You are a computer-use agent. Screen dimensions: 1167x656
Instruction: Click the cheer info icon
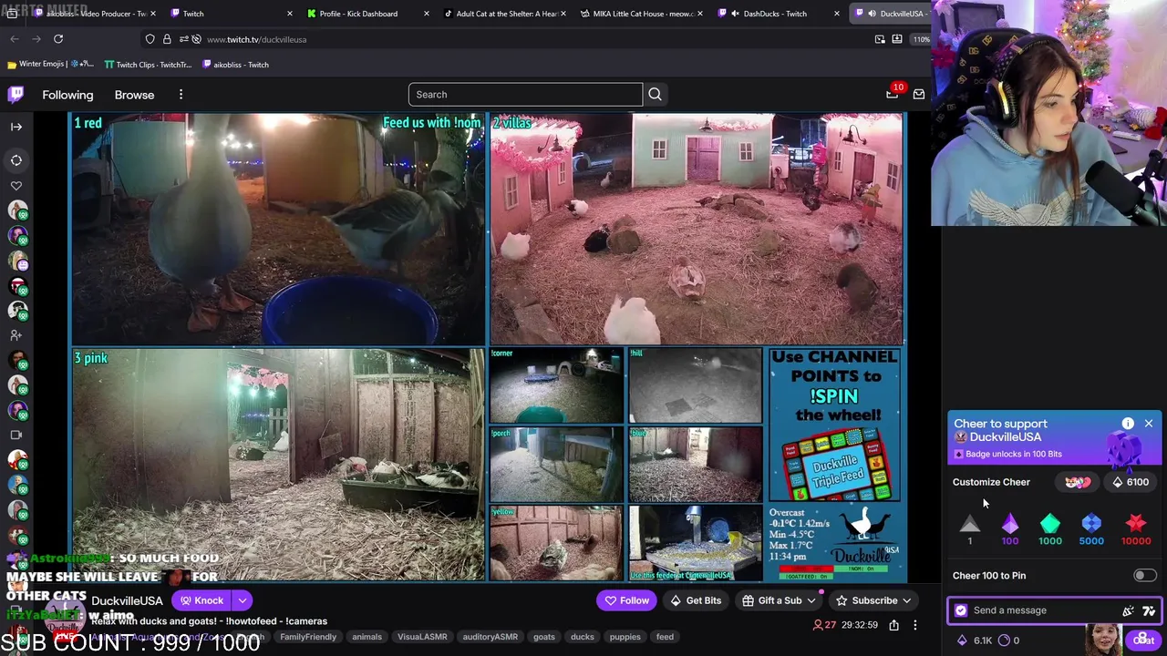point(1128,424)
